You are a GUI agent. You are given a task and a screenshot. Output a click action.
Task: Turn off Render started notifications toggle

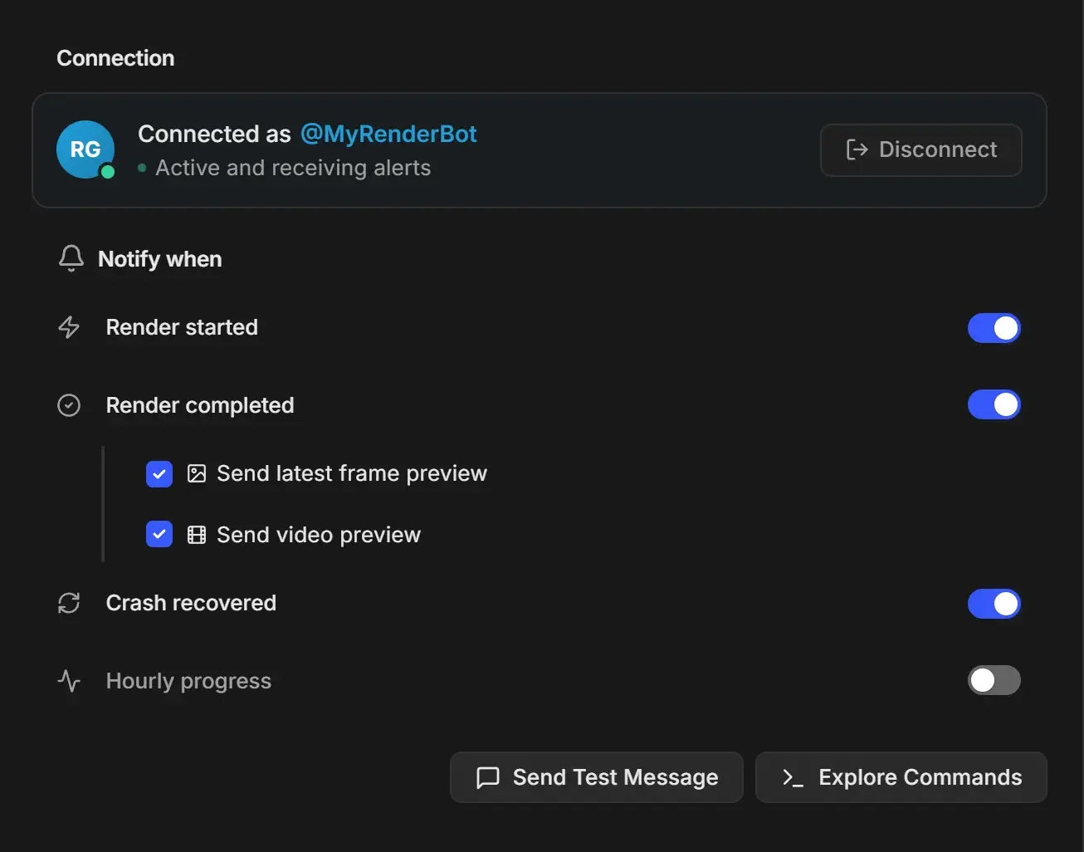point(994,328)
